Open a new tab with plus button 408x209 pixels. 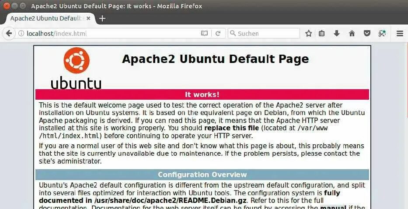[102, 18]
